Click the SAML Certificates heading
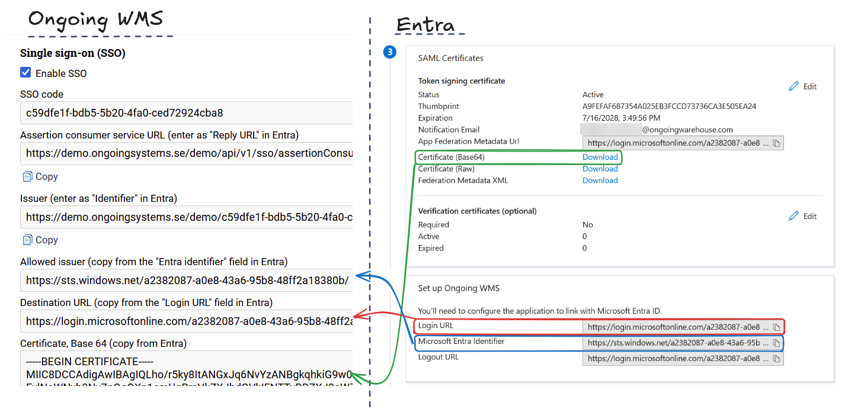Viewport: 845px width, 412px height. 451,58
